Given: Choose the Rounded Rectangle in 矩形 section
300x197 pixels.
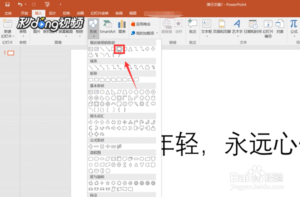Looking at the screenshot, I should tap(96, 80).
